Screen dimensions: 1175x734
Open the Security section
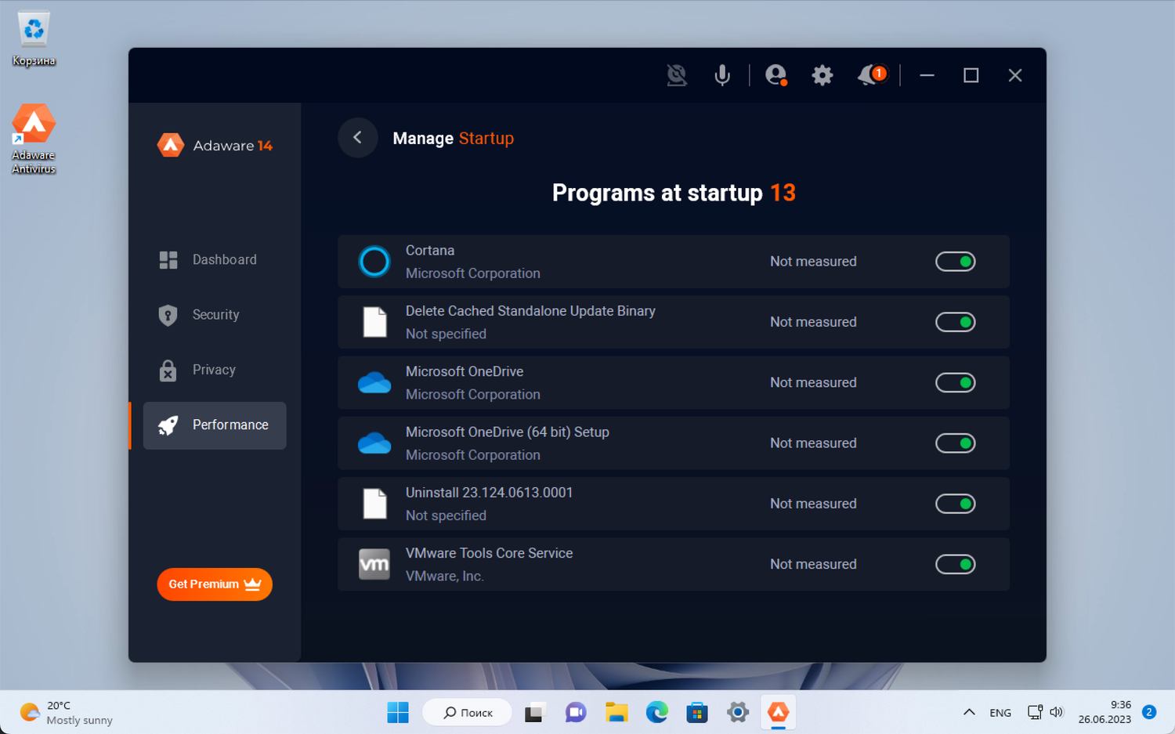click(x=215, y=315)
